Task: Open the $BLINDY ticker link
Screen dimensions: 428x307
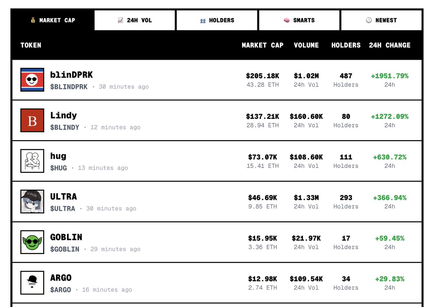Action: (x=65, y=127)
